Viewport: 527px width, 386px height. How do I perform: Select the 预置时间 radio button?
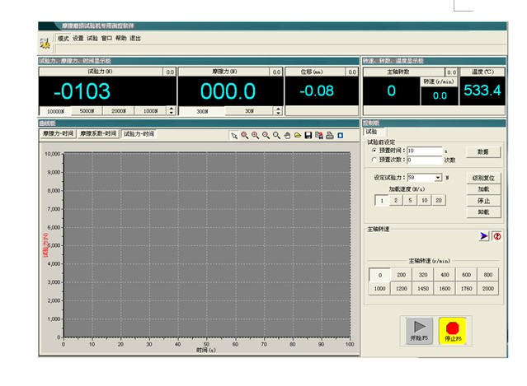pos(374,151)
